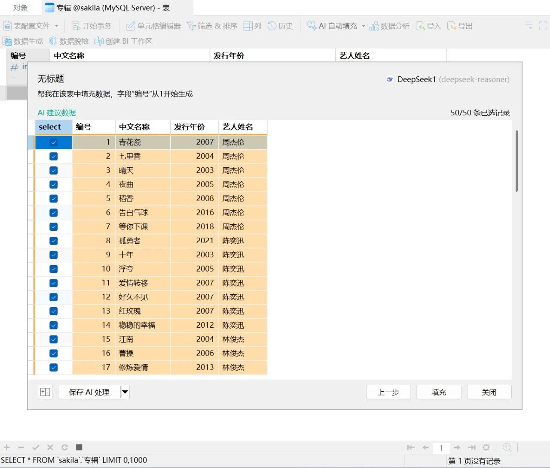Viewport: 550px width, 468px height.
Task: Click the 导出 export button
Action: click(460, 26)
